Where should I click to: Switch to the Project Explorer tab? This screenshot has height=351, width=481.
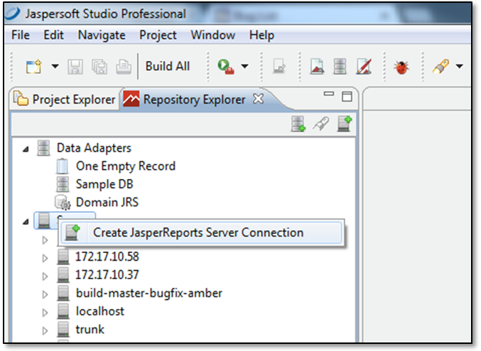click(x=65, y=99)
